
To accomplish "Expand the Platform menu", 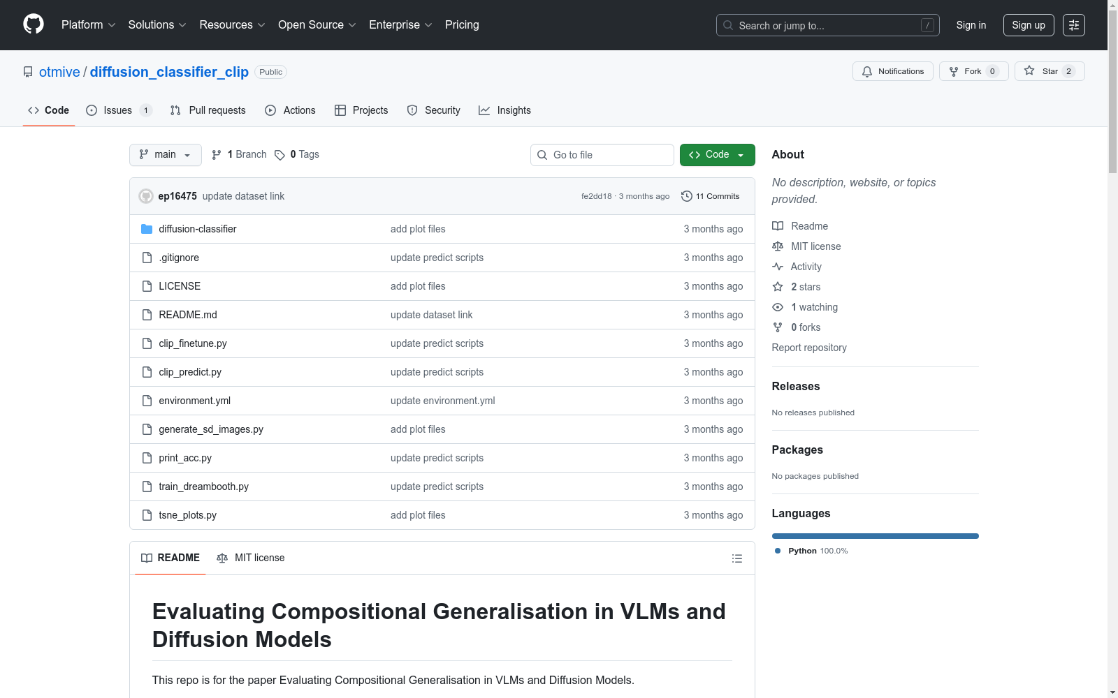I will 88,24.
